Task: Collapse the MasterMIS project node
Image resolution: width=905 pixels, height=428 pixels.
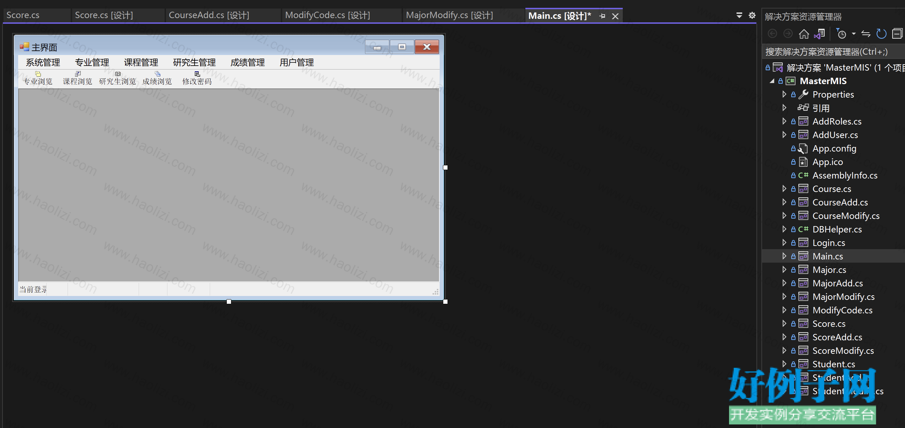Action: click(772, 81)
